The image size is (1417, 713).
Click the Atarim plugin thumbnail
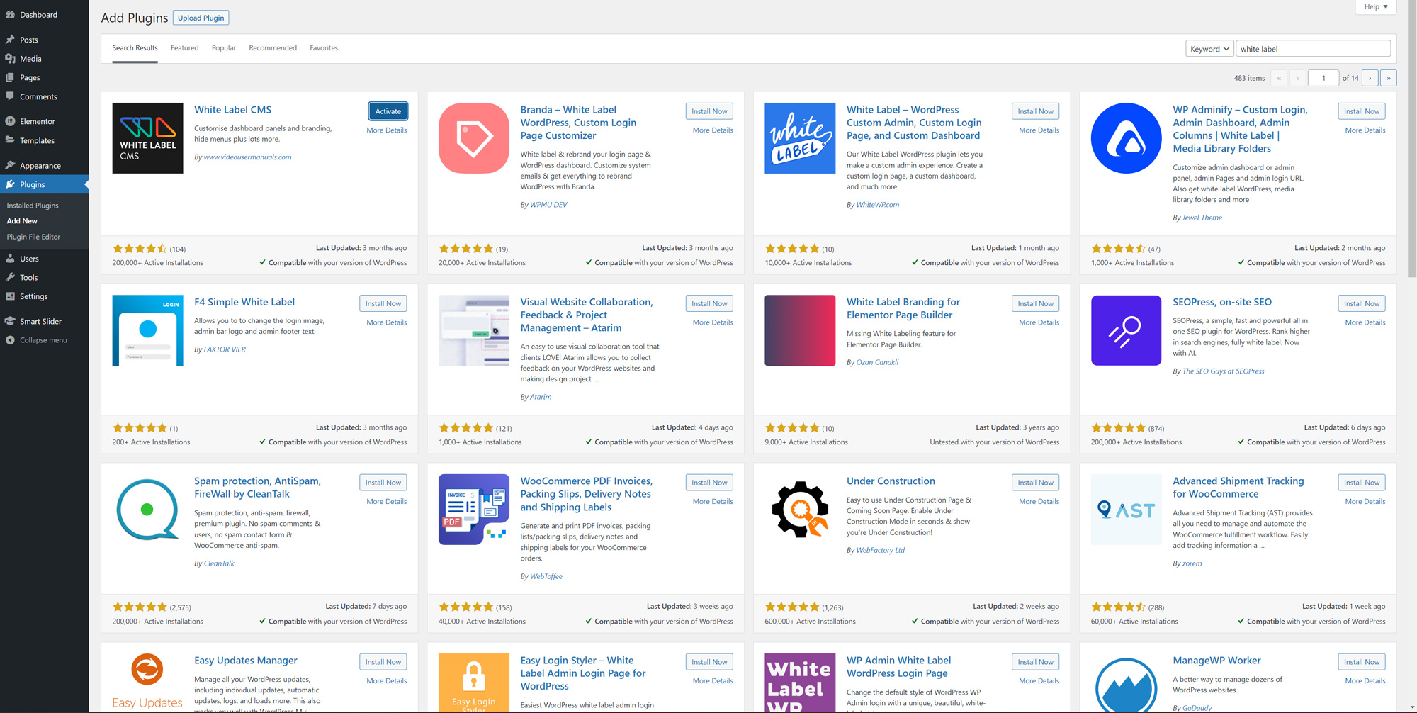pyautogui.click(x=474, y=330)
